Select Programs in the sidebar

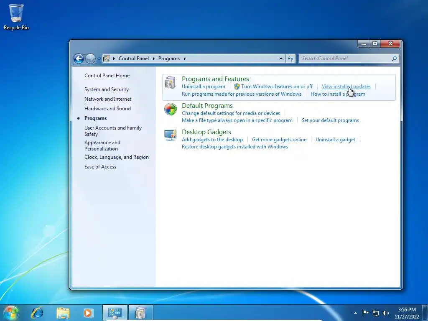[96, 118]
